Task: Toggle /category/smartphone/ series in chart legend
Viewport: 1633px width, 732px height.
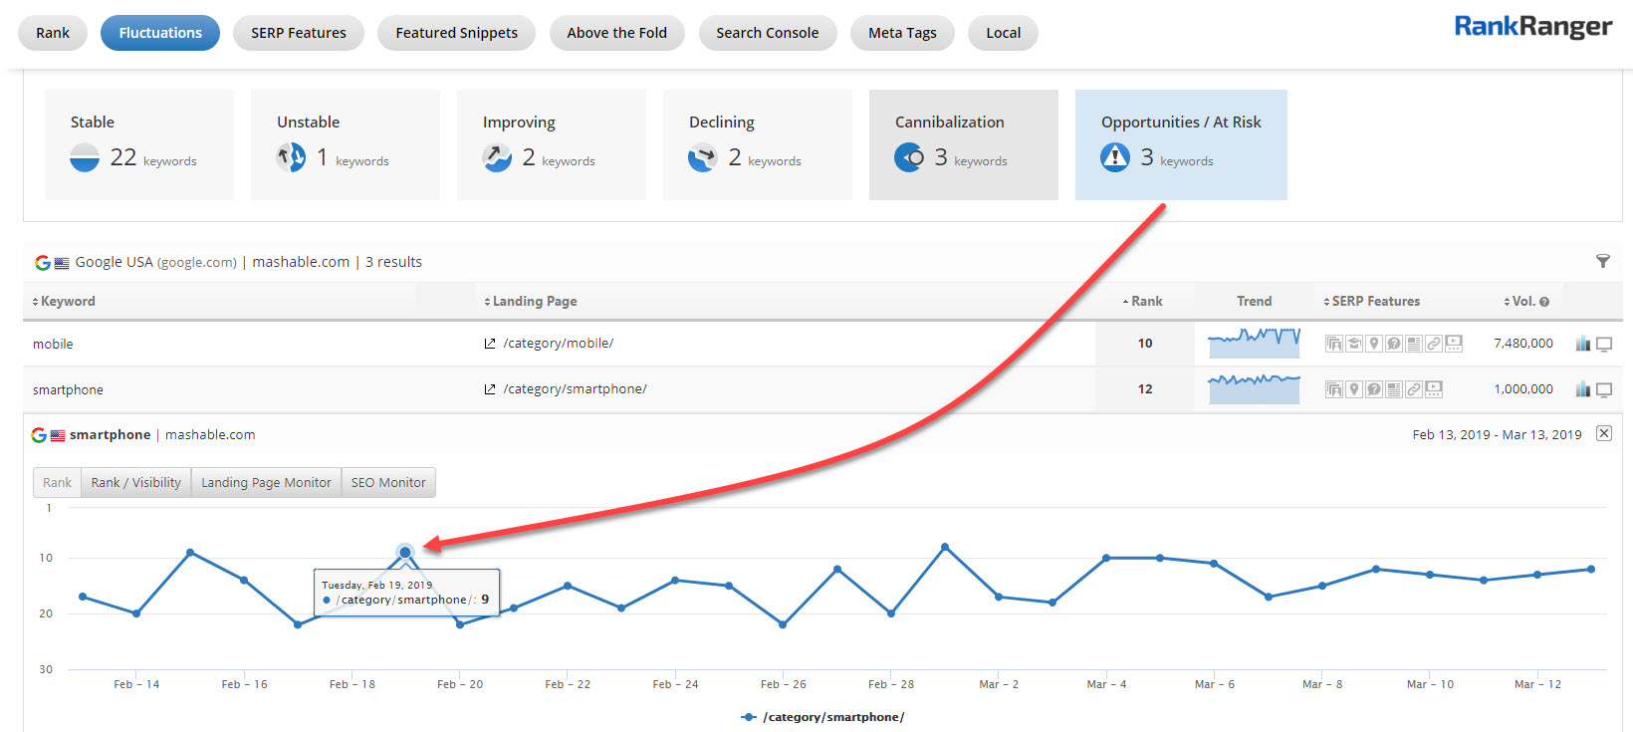Action: point(822,717)
